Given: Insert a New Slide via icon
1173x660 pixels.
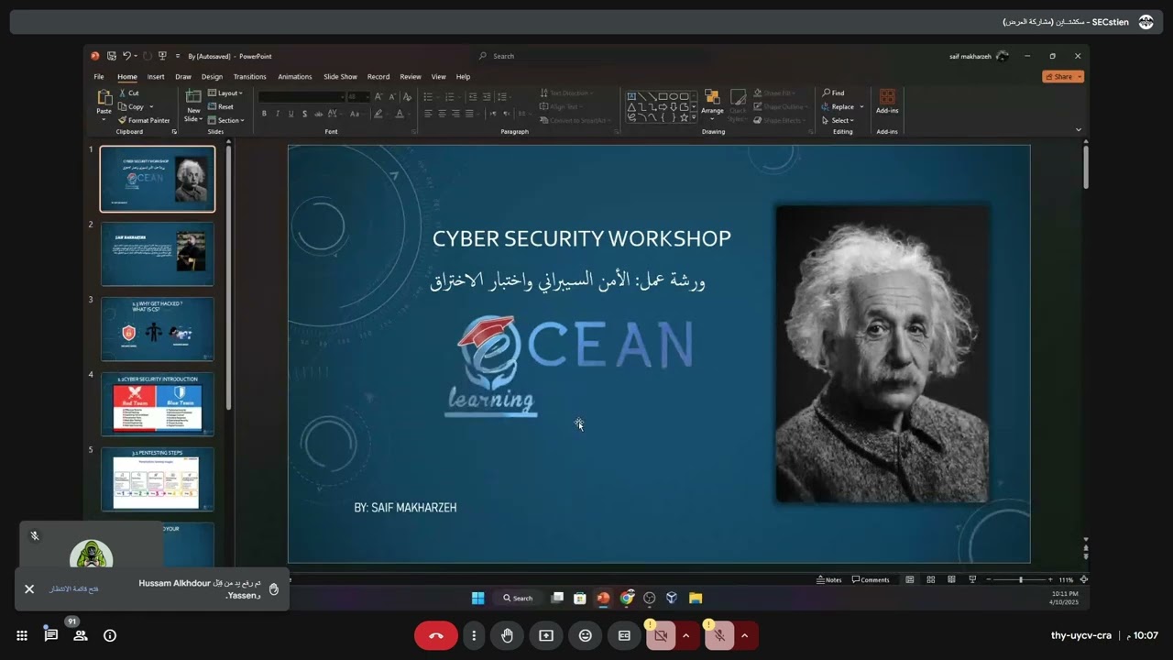Looking at the screenshot, I should [193, 96].
